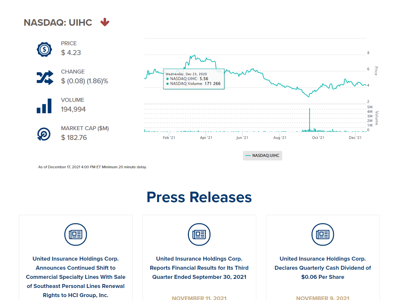Click the red down arrow beside NASDAQ: UIHC

click(x=105, y=22)
